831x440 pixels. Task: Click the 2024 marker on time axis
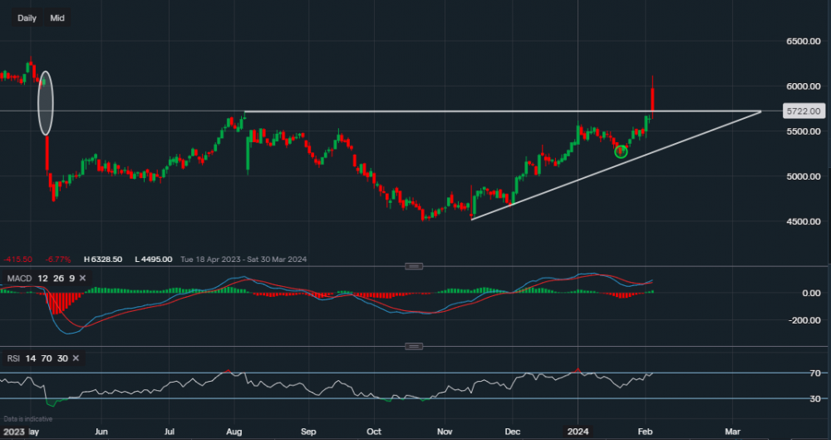(578, 432)
